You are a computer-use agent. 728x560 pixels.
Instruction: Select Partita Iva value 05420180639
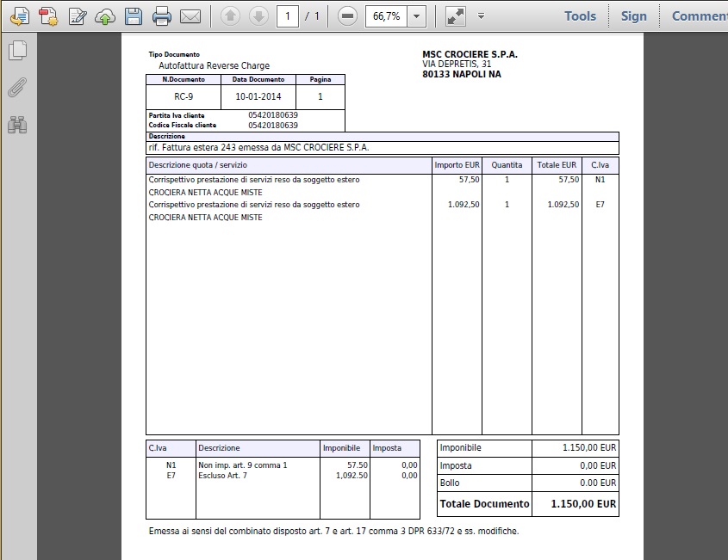pyautogui.click(x=273, y=115)
